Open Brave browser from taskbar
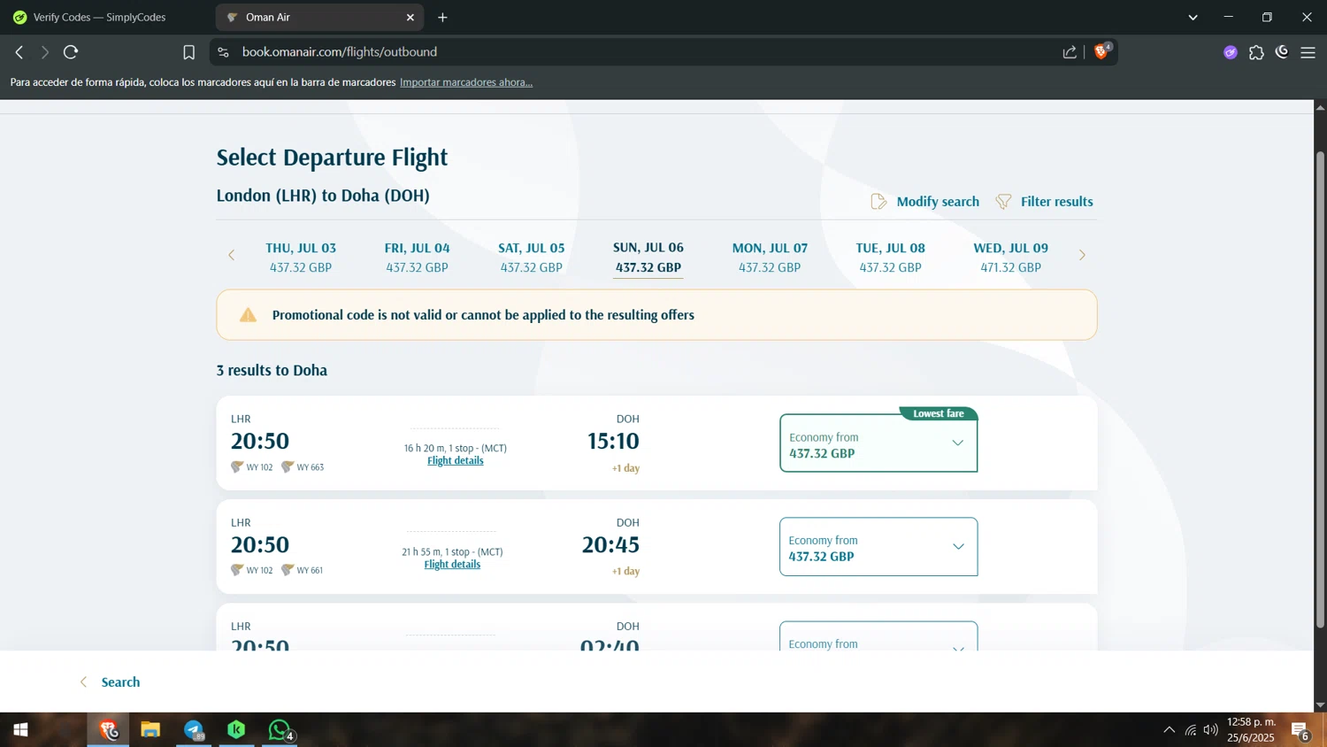 pyautogui.click(x=108, y=730)
